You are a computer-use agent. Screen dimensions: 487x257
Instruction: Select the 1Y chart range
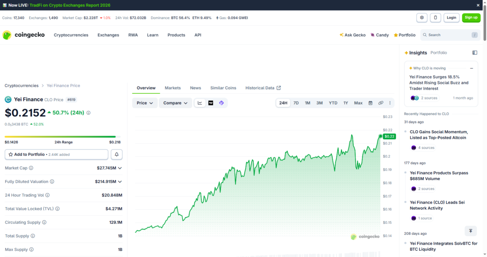pos(346,103)
